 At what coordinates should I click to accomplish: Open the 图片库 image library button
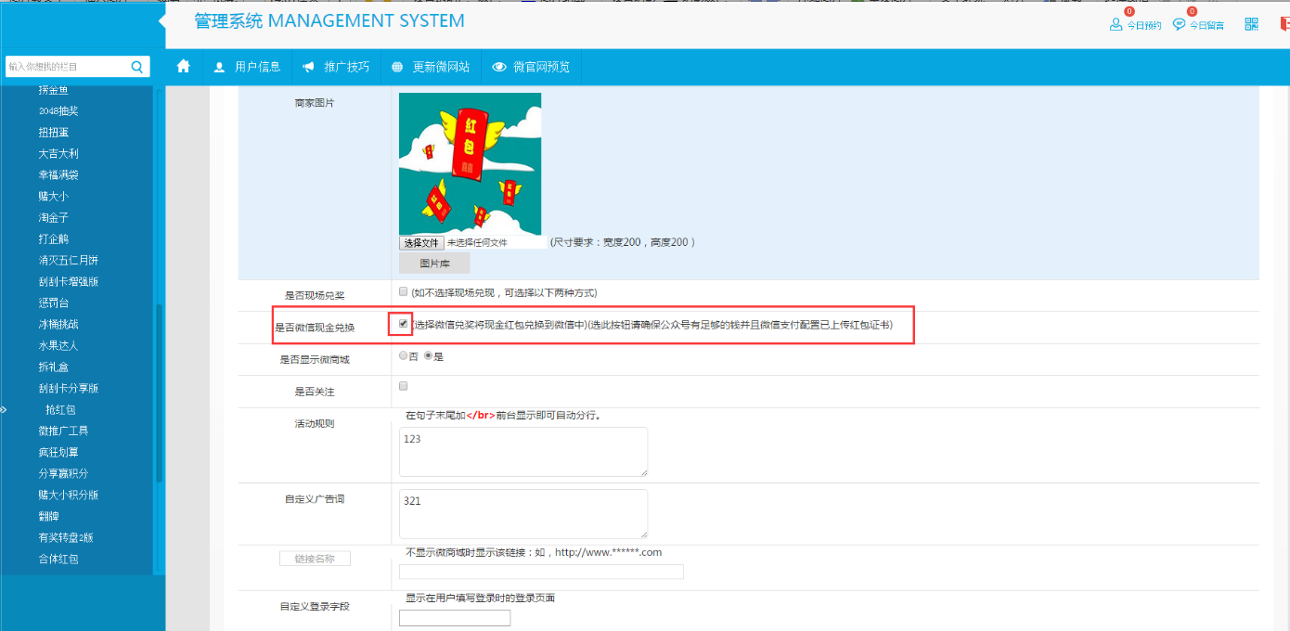tap(434, 264)
